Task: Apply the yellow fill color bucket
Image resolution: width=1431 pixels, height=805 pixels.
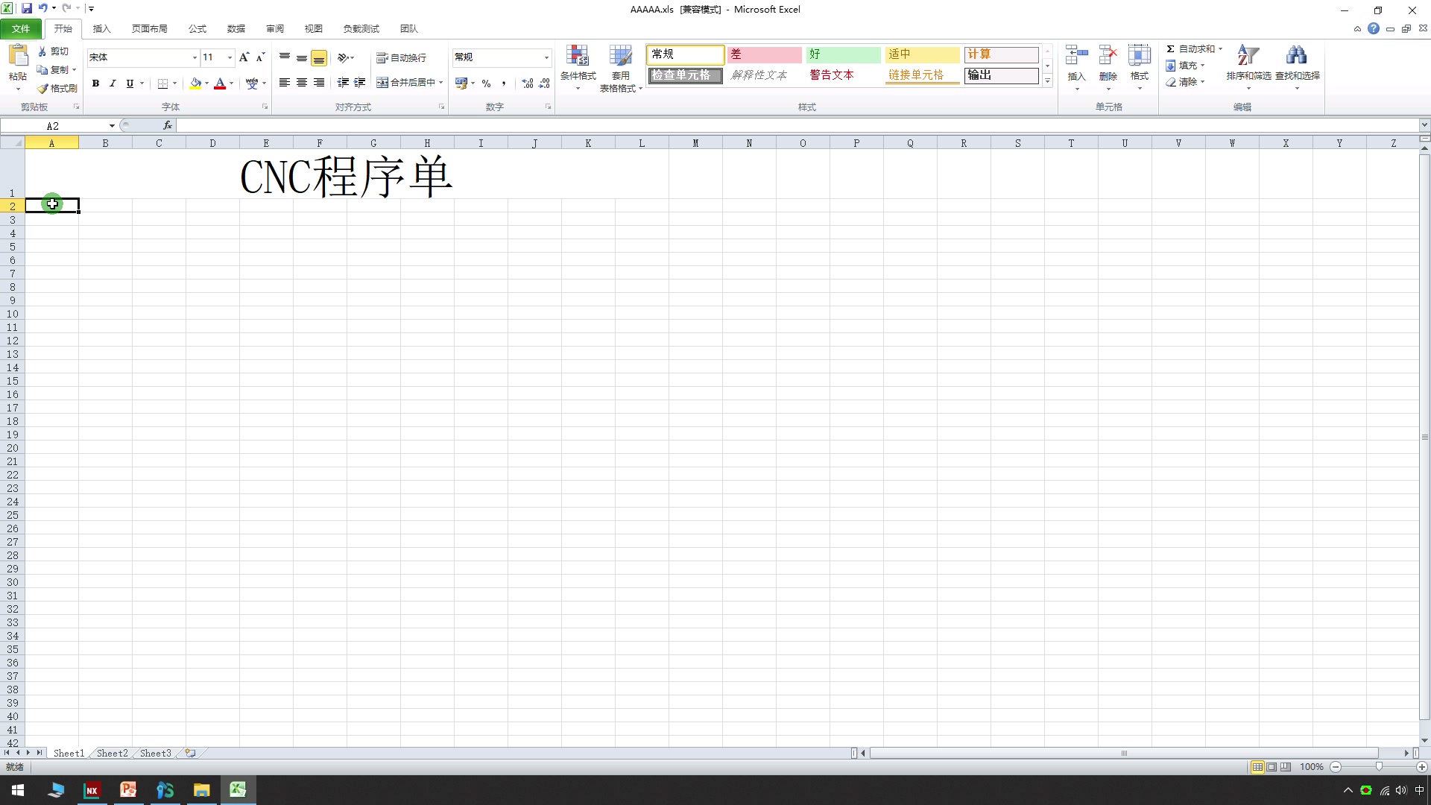Action: (195, 83)
